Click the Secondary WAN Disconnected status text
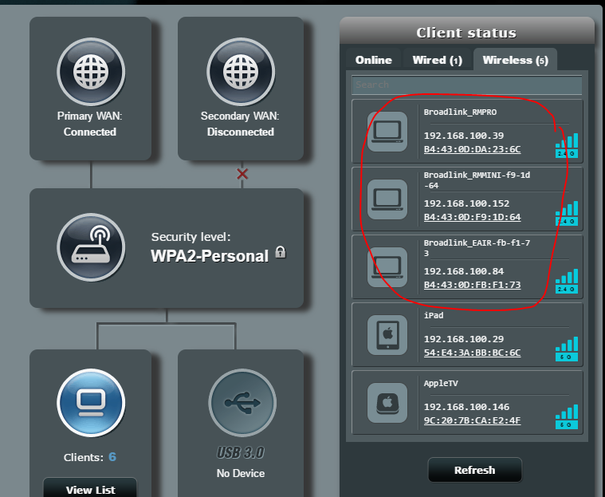This screenshot has height=497, width=605. click(x=241, y=132)
